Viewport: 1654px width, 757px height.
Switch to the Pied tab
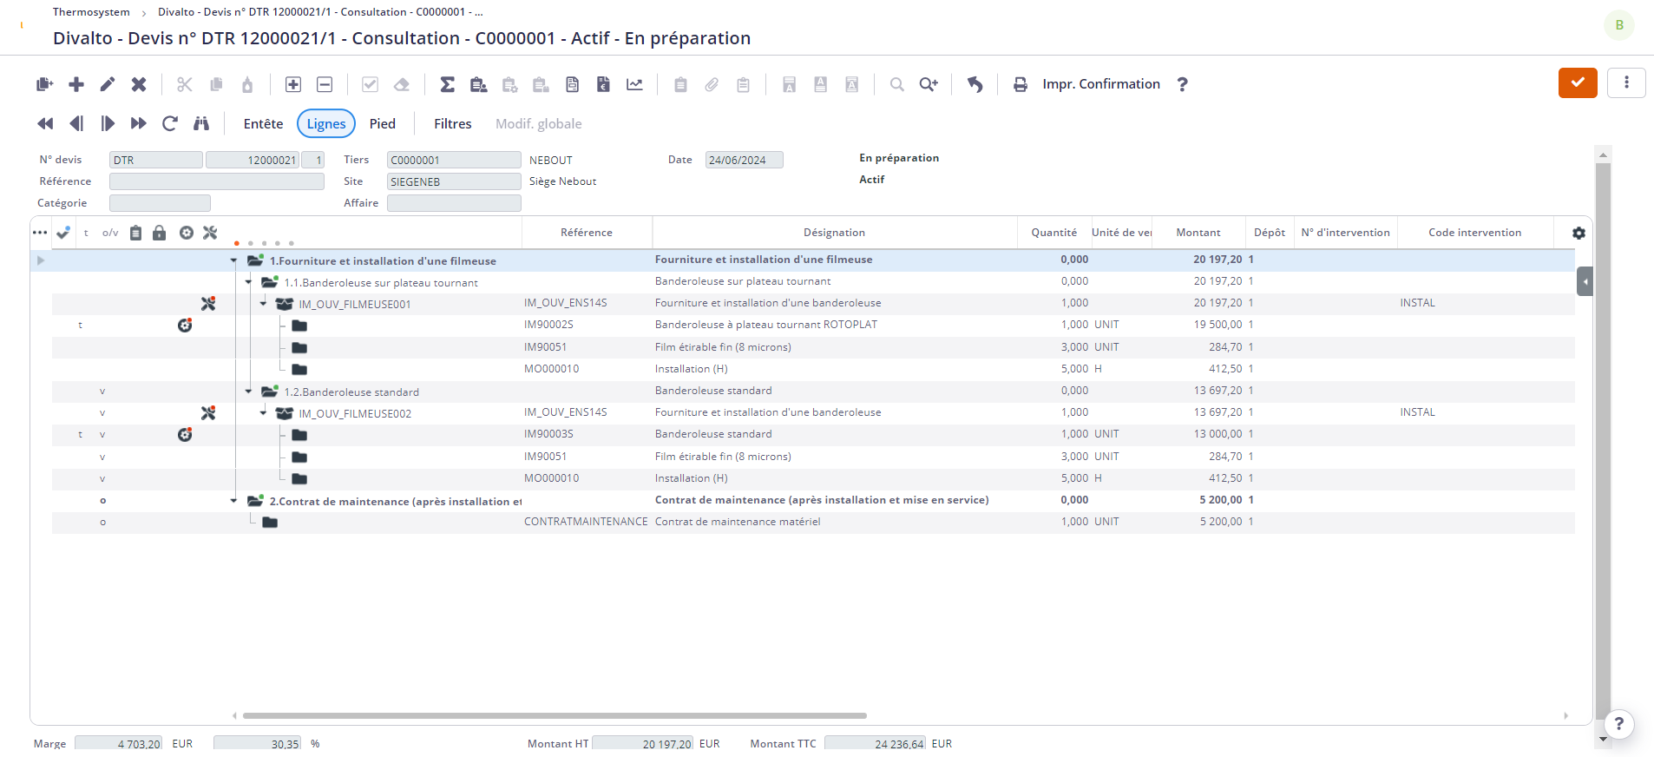pyautogui.click(x=383, y=123)
